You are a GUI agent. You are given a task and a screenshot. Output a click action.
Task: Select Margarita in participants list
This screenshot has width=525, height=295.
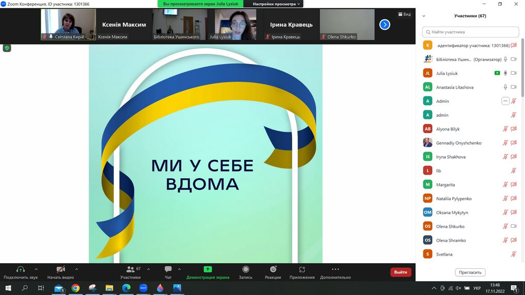click(x=471, y=184)
